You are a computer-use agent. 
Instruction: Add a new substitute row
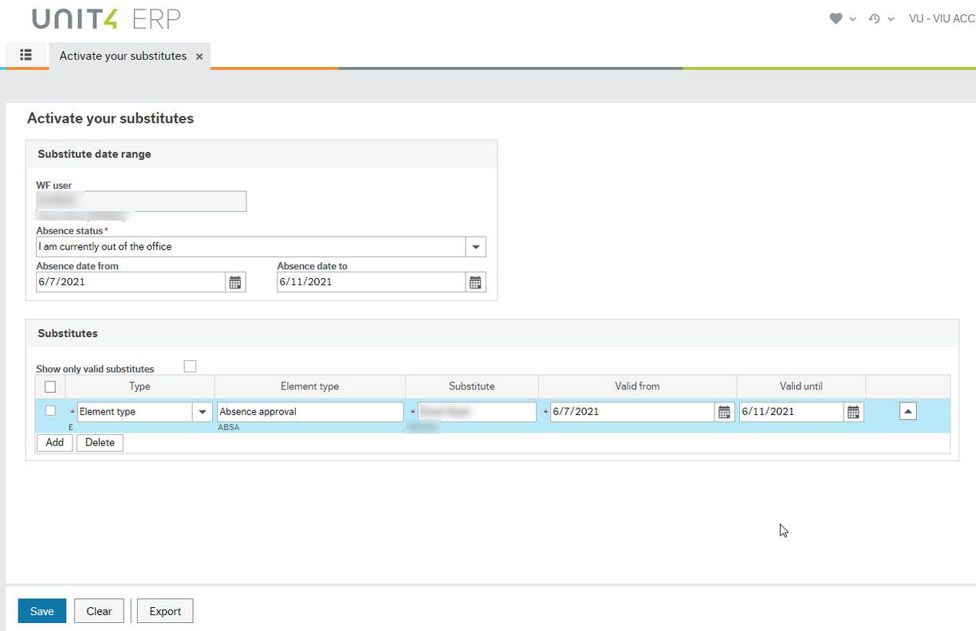pyautogui.click(x=53, y=442)
